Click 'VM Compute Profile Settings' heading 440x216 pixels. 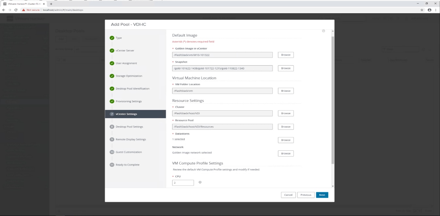coord(198,163)
